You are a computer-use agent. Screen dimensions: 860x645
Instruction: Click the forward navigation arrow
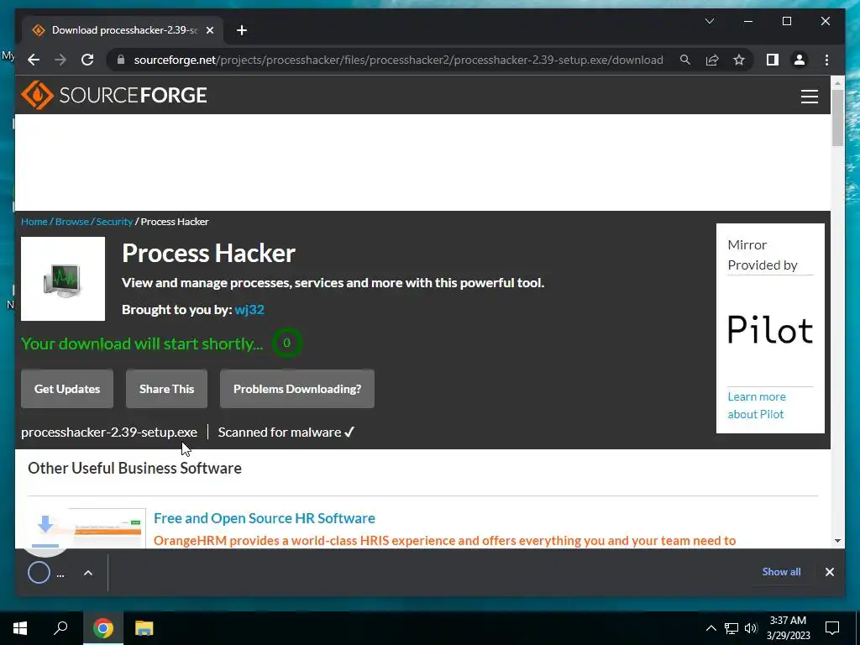[x=60, y=60]
